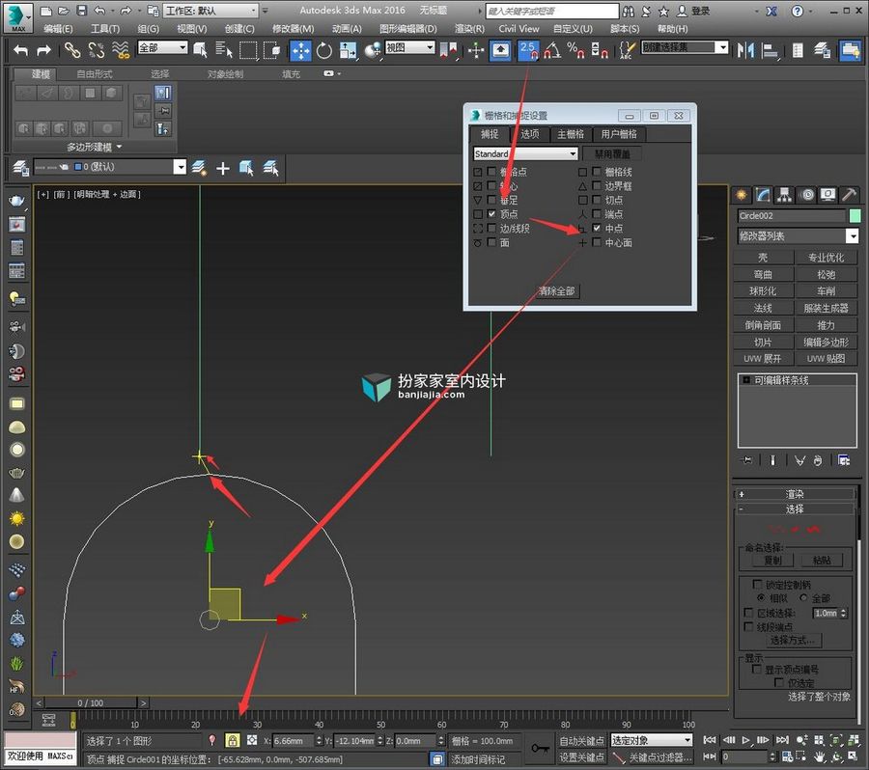This screenshot has width=869, height=770.
Task: Click the 3ds Max application logo button
Action: coord(17,16)
